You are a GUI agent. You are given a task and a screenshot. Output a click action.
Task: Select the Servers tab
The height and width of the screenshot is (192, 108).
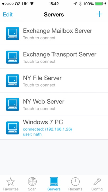pos(54,184)
